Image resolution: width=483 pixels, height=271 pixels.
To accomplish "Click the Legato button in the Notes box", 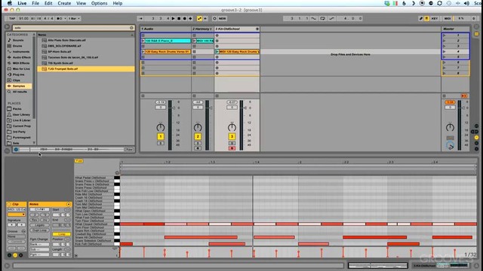I will click(x=39, y=225).
